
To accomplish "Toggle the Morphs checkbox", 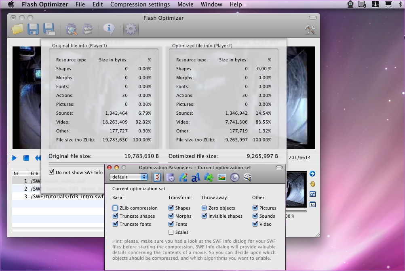I will tap(171, 216).
